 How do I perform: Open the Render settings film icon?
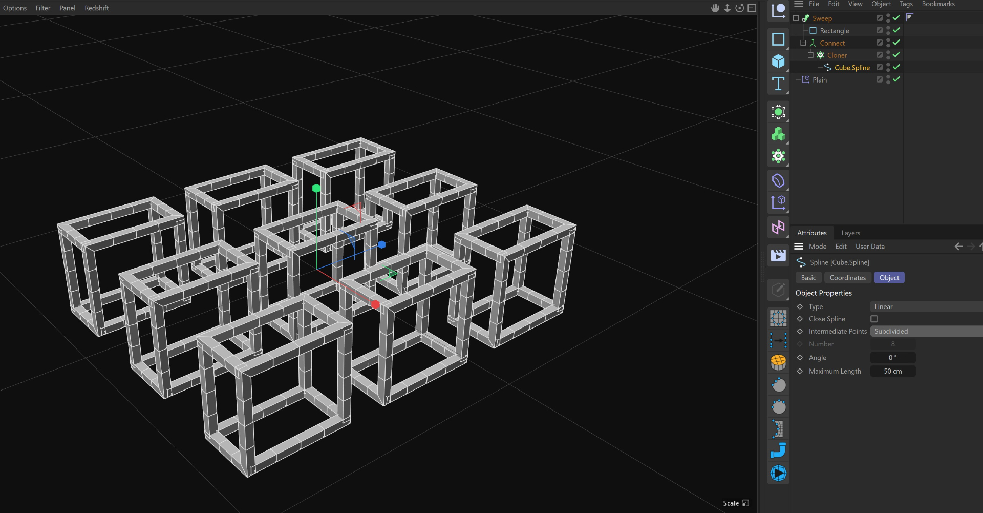[778, 255]
